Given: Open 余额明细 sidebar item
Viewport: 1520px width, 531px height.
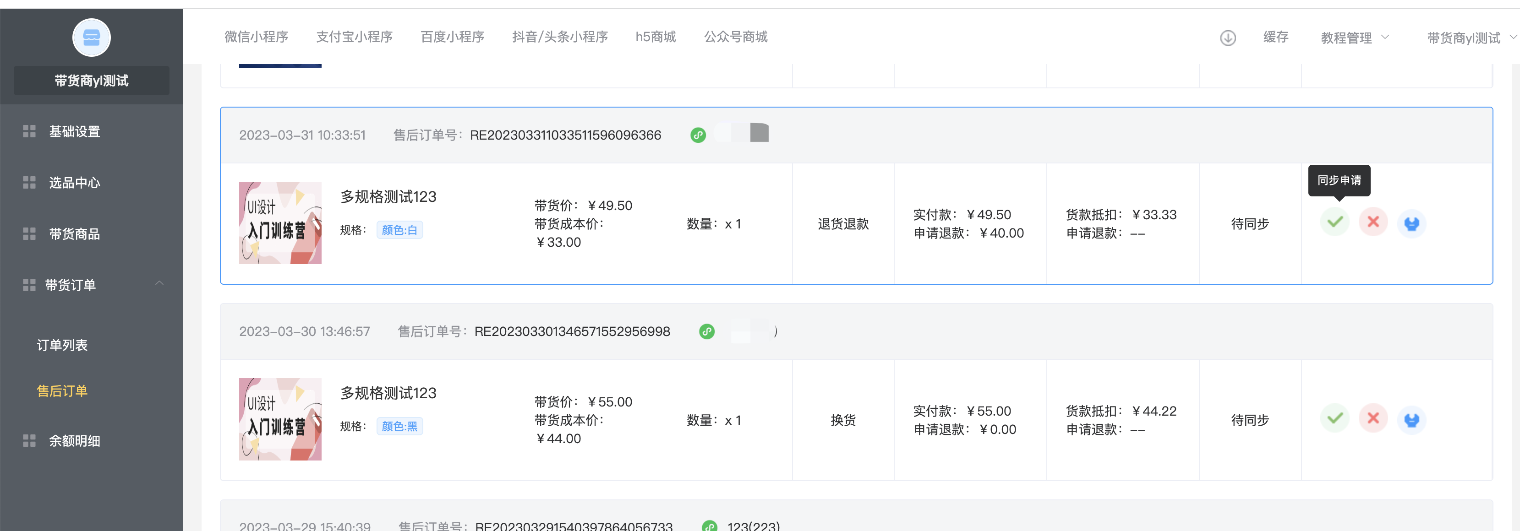Looking at the screenshot, I should pyautogui.click(x=74, y=441).
